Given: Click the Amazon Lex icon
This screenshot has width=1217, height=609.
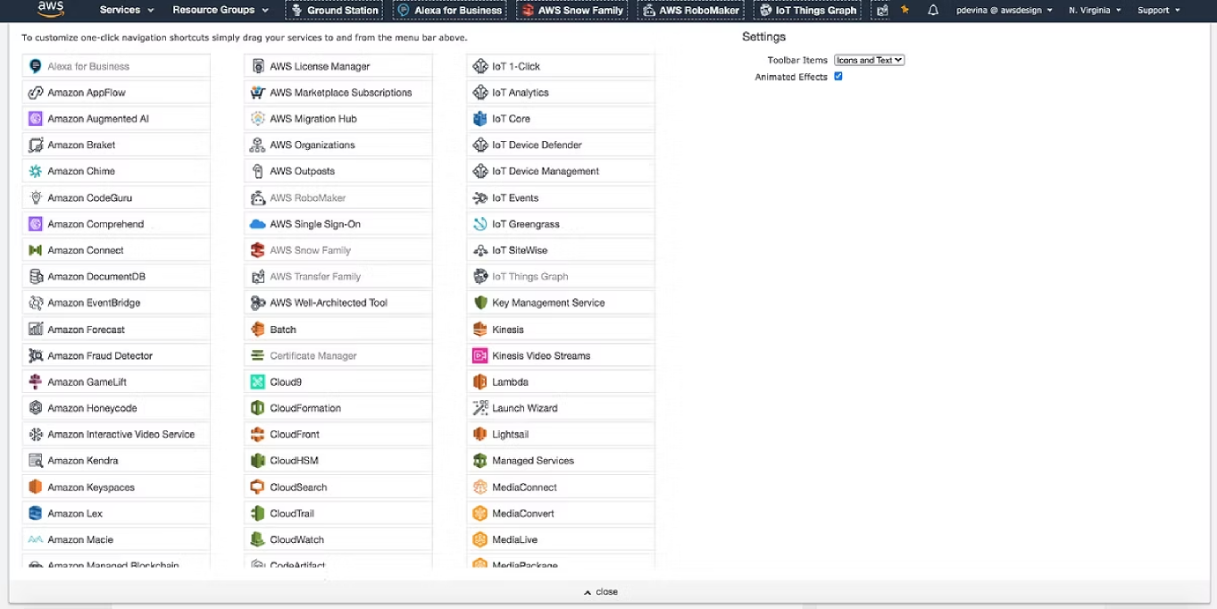Looking at the screenshot, I should pos(36,513).
